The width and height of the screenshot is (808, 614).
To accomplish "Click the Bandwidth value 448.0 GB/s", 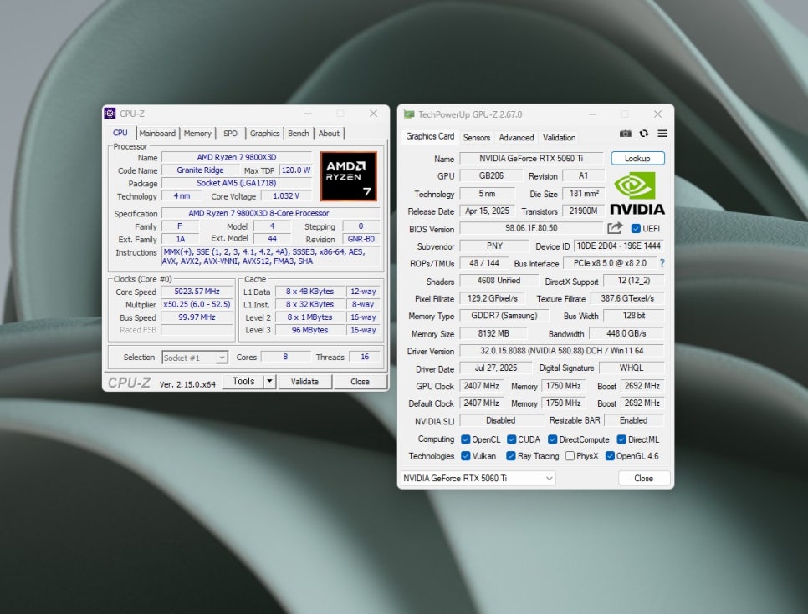I will click(626, 333).
